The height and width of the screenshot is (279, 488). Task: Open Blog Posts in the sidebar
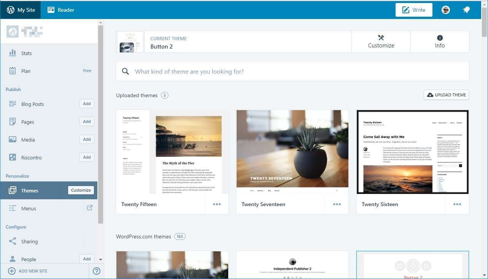click(32, 104)
